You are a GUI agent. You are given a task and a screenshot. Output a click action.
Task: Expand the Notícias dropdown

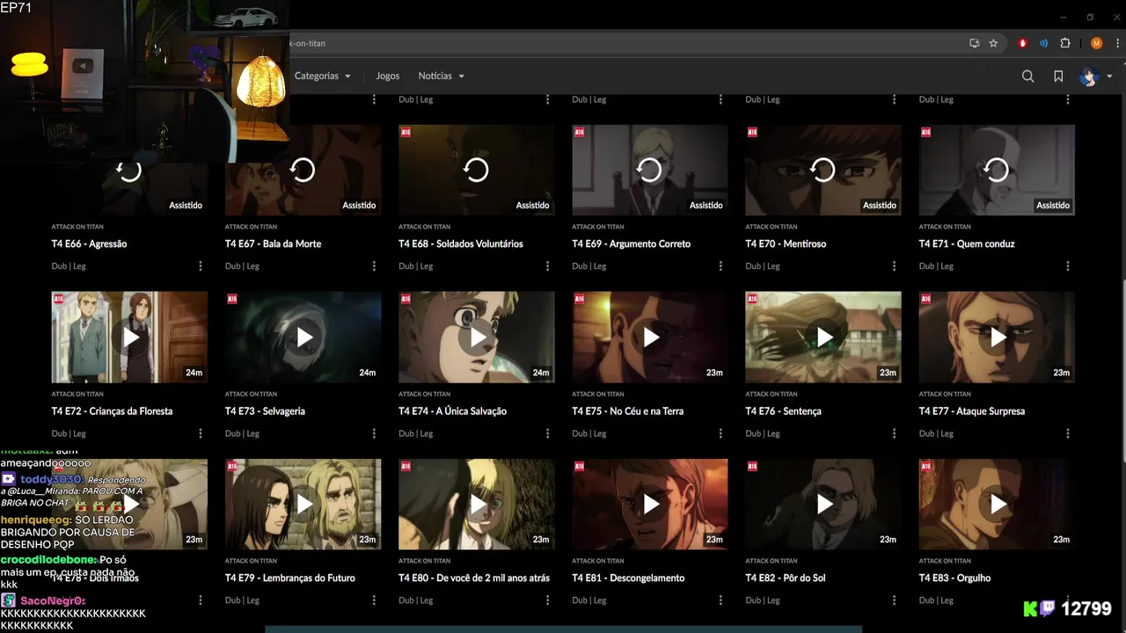point(442,76)
